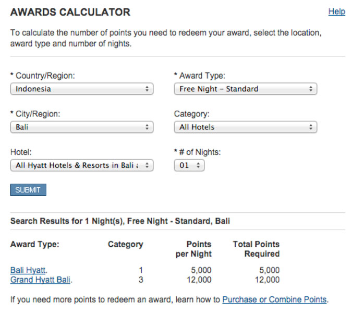352x313 pixels.
Task: Click the Country/Region field label
Action: (43, 76)
